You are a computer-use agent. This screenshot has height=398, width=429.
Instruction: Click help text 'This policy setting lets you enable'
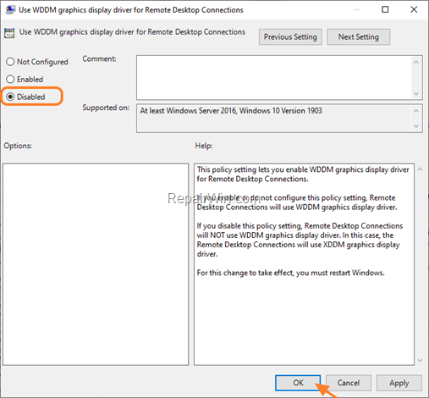(252, 169)
